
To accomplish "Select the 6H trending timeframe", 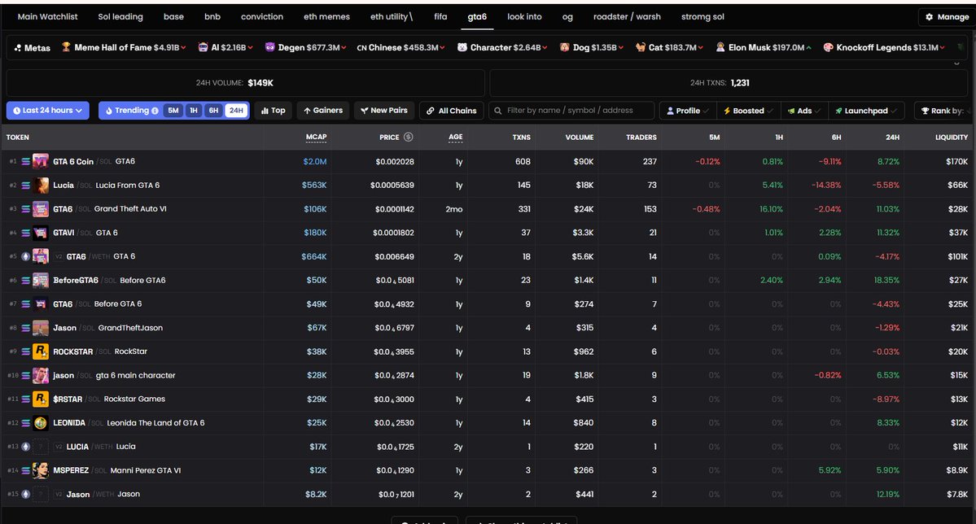I will pyautogui.click(x=213, y=111).
